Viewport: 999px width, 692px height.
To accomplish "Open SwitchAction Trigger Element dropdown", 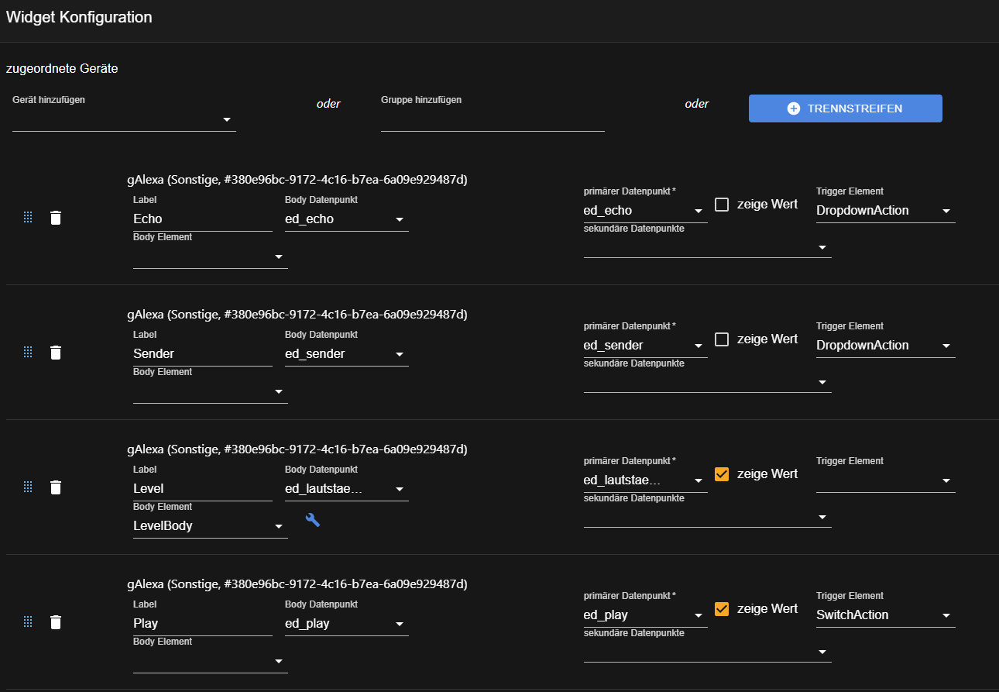I will click(886, 615).
